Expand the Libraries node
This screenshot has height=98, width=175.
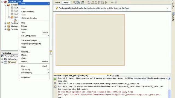(x=5, y=26)
